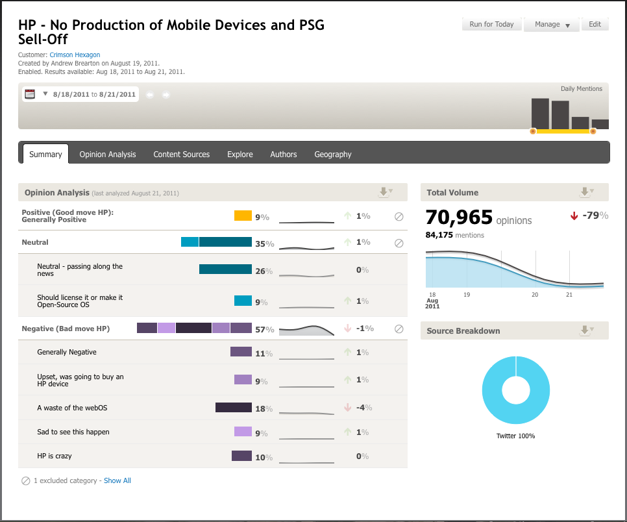Click the teal bar for Neutral passing along news
This screenshot has width=627, height=522.
[225, 269]
